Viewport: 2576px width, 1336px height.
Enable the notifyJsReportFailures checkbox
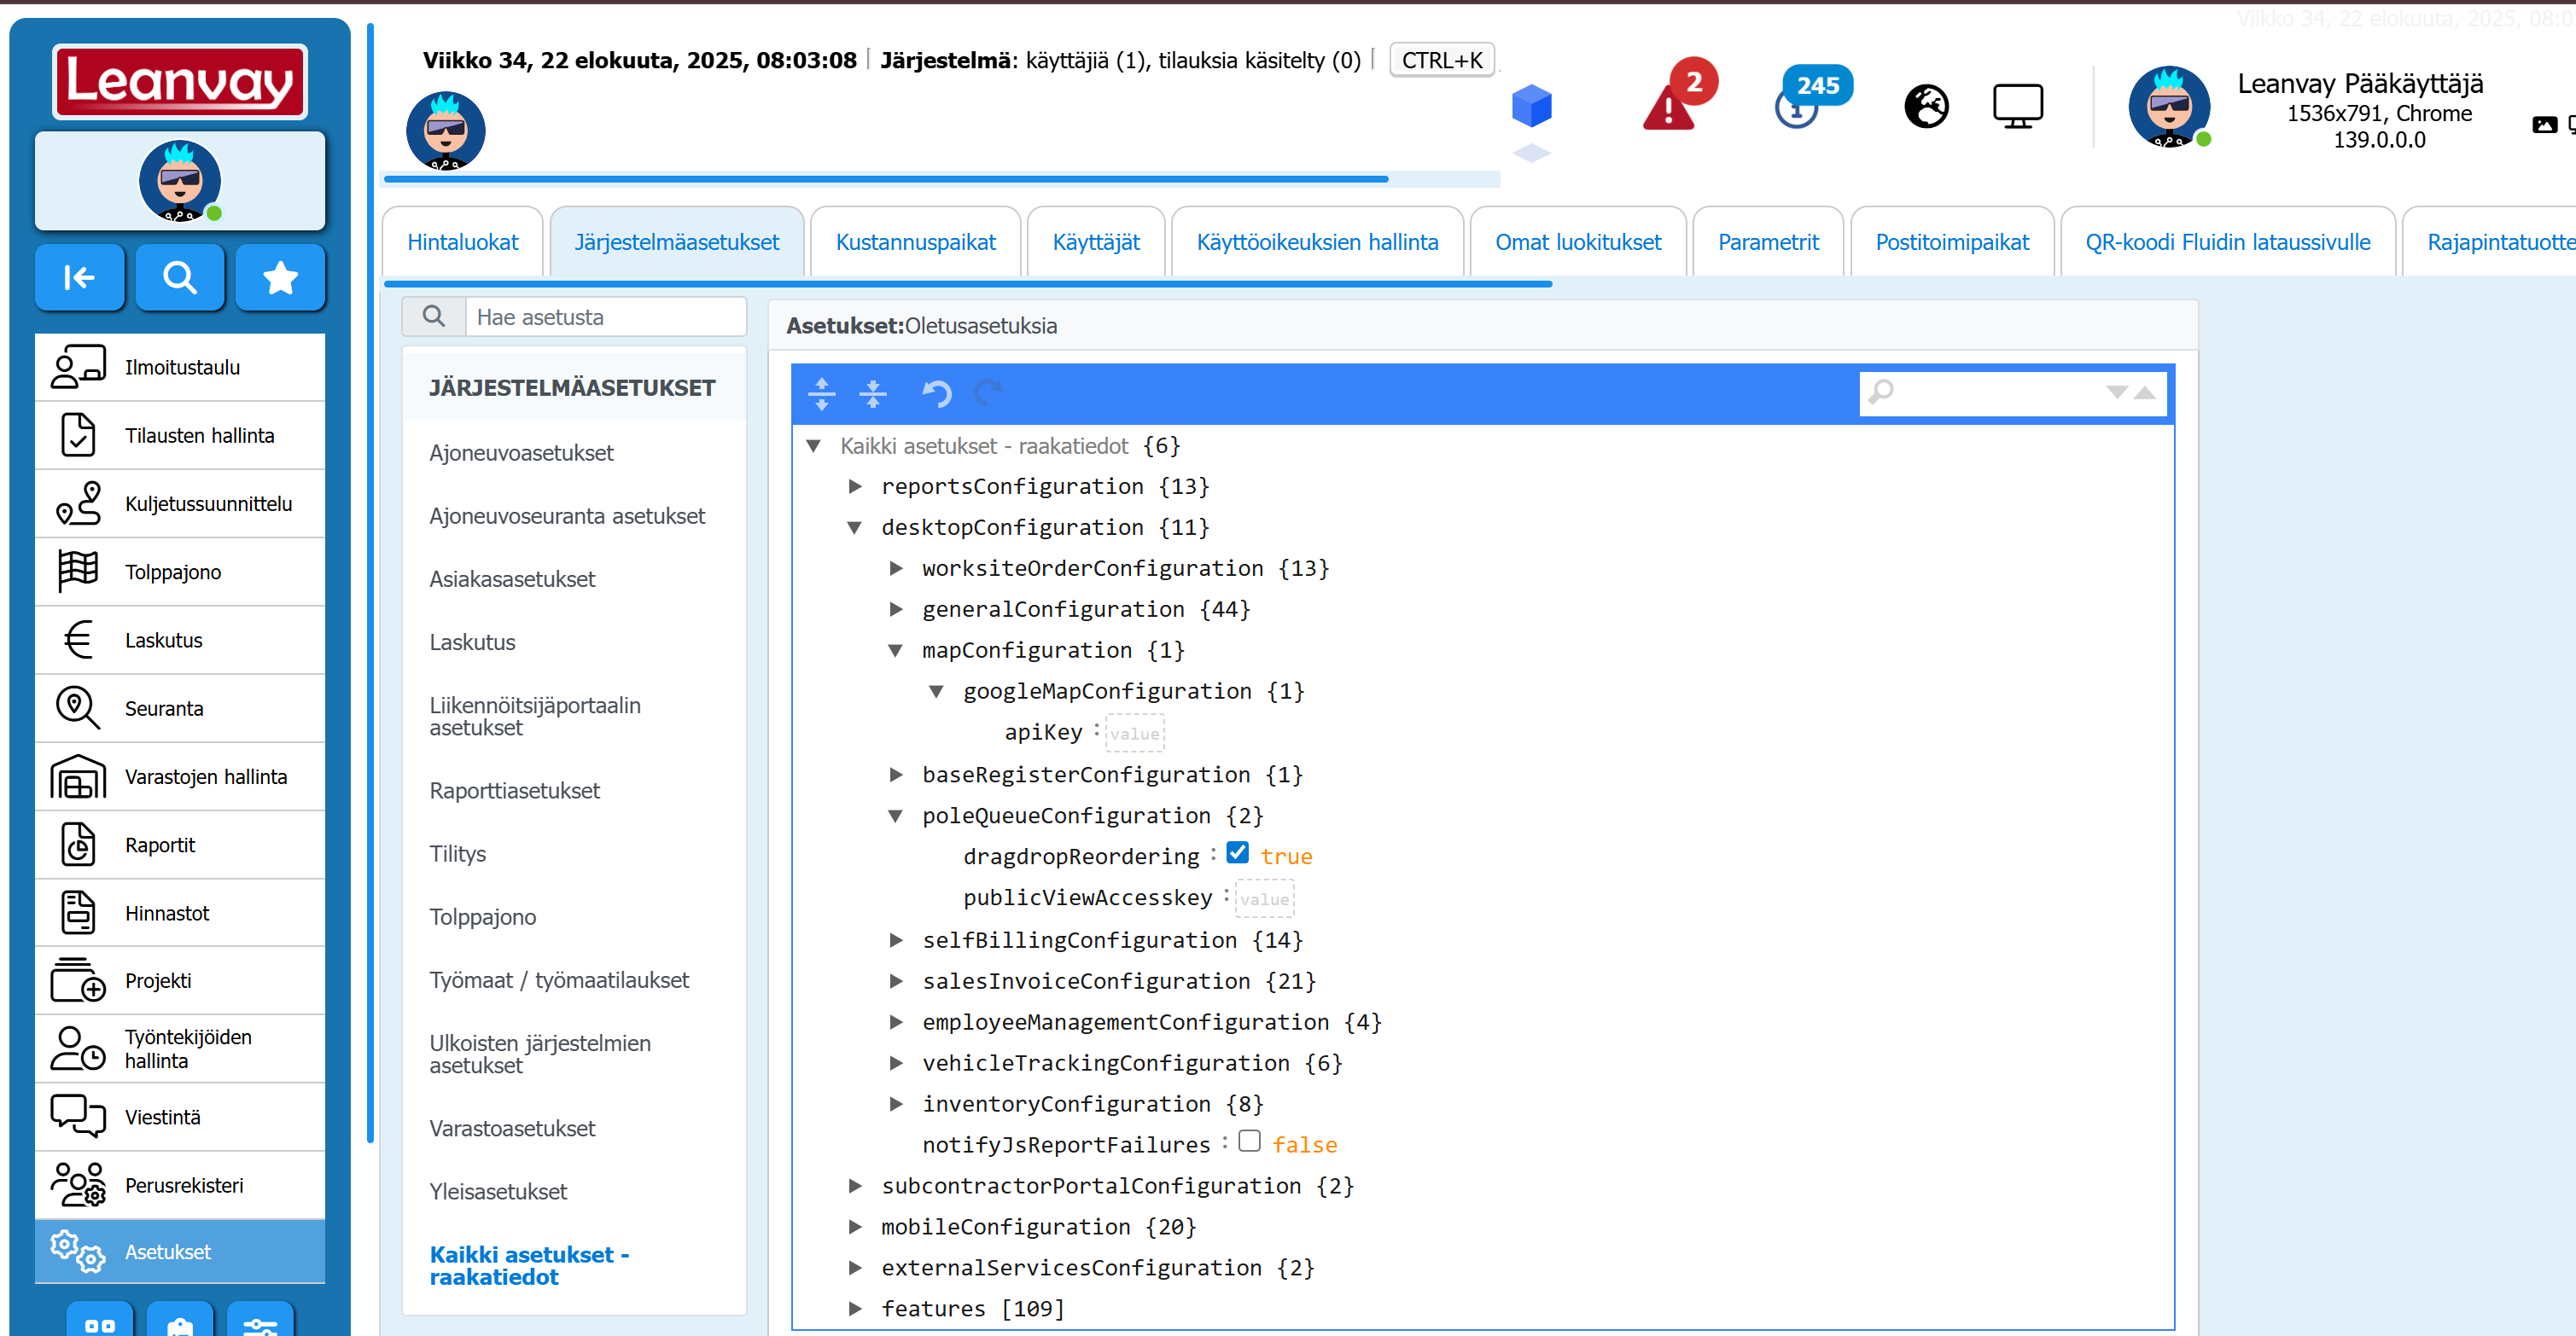1249,1141
